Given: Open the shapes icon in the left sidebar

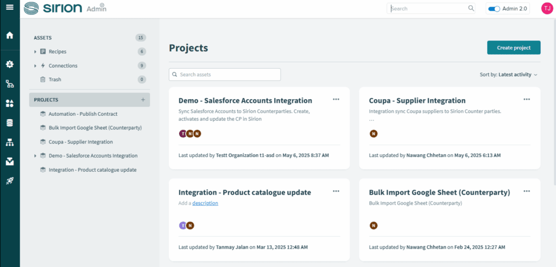Looking at the screenshot, I should click(x=10, y=103).
